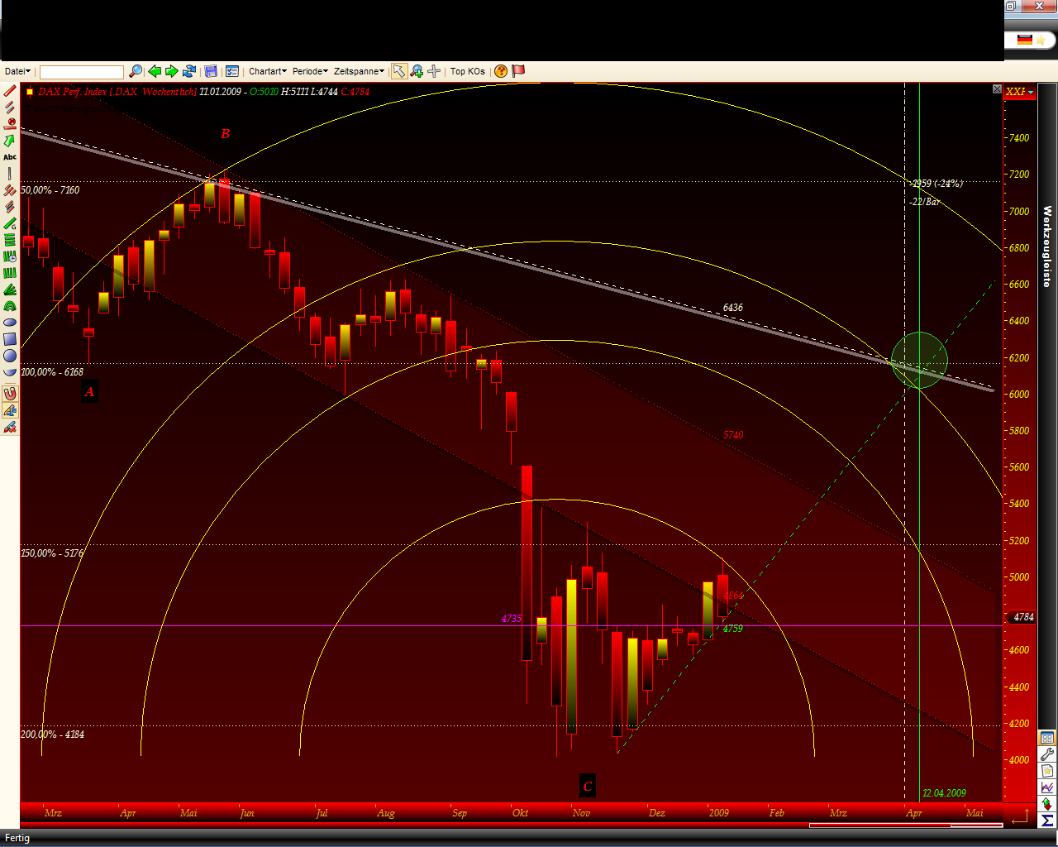Click the time axis scrollbar thumb
1058x847 pixels.
coord(905,825)
